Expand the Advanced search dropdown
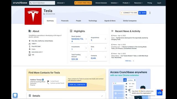Image resolution: width=177 pixels, height=99 pixels. pos(61,3)
